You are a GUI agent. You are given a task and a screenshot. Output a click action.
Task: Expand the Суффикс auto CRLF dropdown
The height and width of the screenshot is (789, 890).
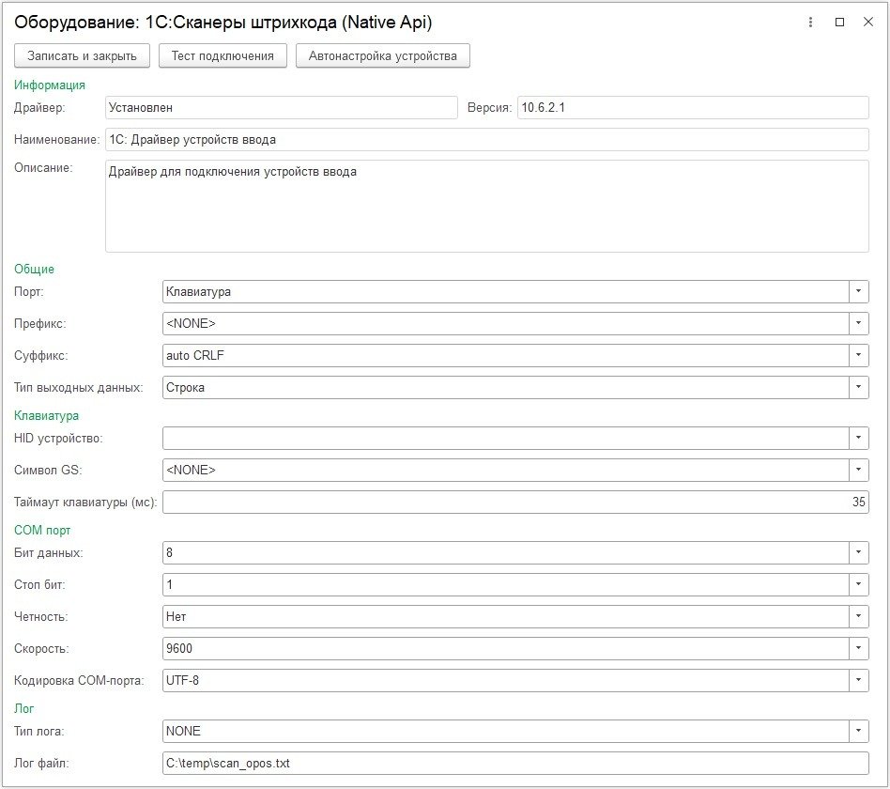click(x=858, y=355)
